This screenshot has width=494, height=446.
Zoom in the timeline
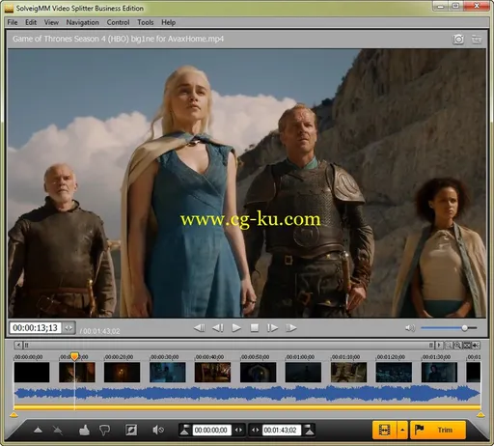[x=457, y=346]
